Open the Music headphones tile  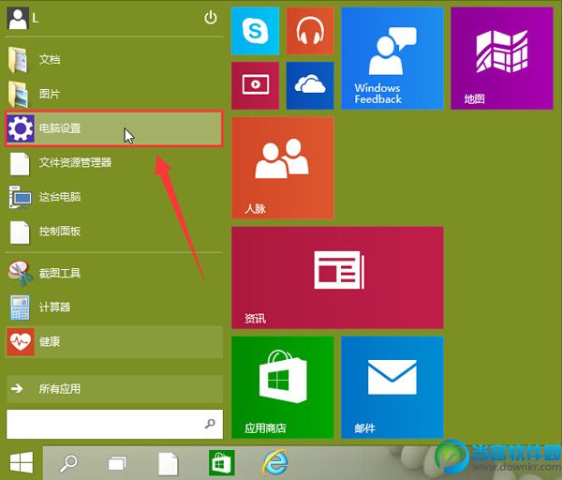[x=310, y=31]
